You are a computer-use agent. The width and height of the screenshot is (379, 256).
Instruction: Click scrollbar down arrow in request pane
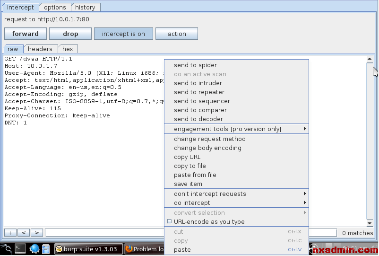[x=370, y=223]
